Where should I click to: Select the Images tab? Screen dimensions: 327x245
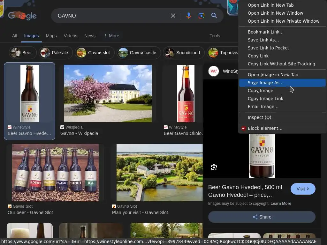31,36
